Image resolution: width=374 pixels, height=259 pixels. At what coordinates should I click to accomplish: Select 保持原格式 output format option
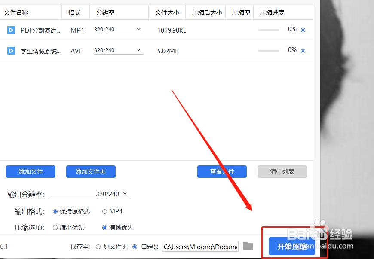55,211
